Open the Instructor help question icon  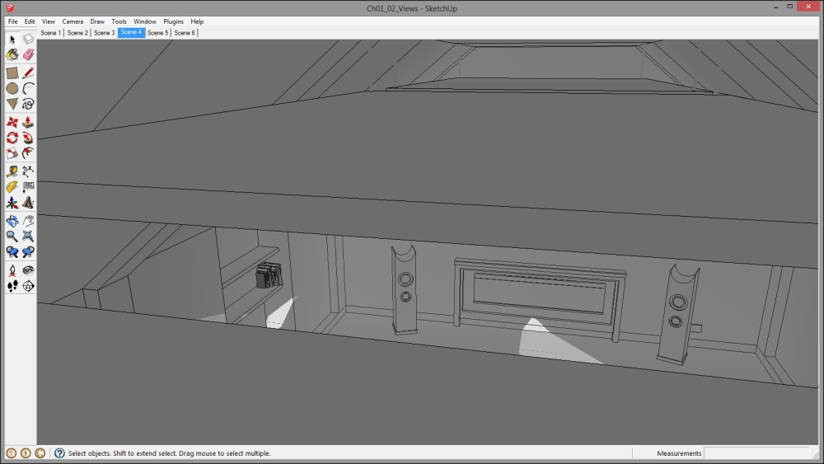(x=59, y=453)
